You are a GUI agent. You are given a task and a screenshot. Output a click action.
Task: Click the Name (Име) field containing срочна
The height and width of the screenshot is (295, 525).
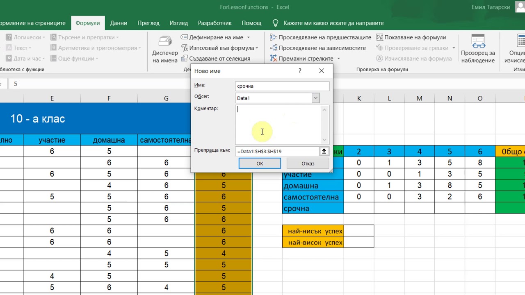click(x=282, y=86)
